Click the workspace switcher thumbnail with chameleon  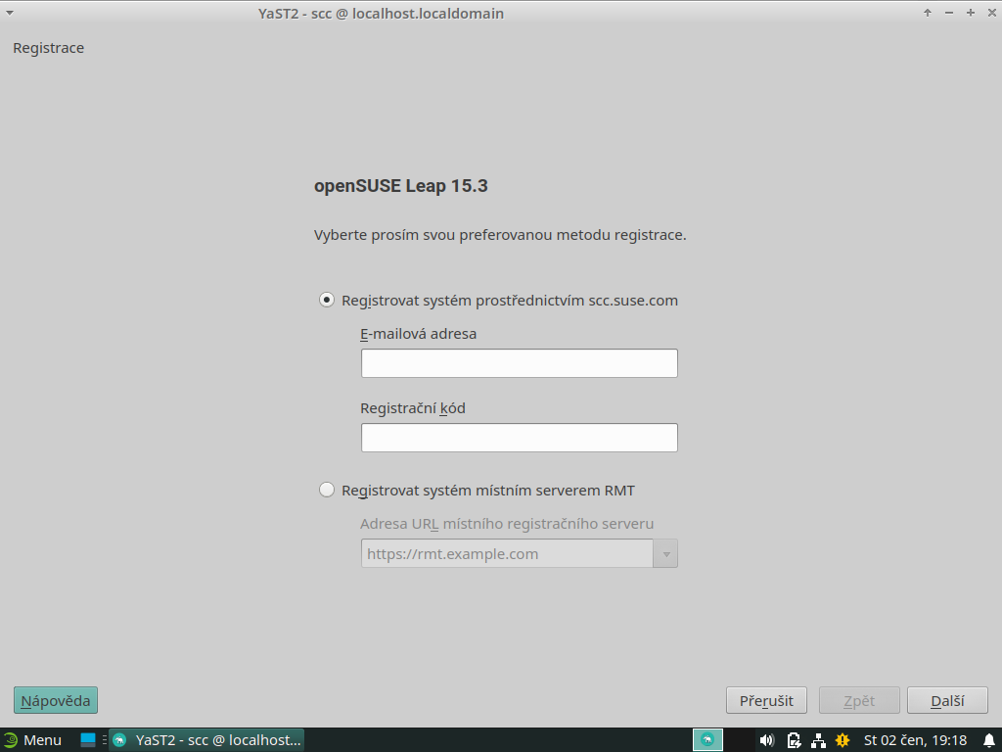pos(707,740)
